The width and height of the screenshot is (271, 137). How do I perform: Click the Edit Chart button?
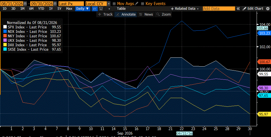tap(253, 9)
